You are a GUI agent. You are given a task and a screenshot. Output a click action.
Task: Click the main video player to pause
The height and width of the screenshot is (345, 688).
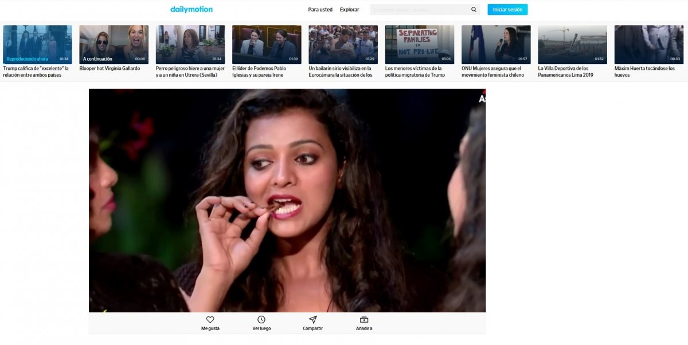click(x=287, y=200)
